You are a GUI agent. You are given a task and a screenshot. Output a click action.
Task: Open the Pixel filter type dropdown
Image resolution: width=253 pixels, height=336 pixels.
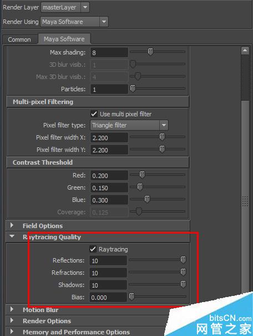click(x=129, y=125)
